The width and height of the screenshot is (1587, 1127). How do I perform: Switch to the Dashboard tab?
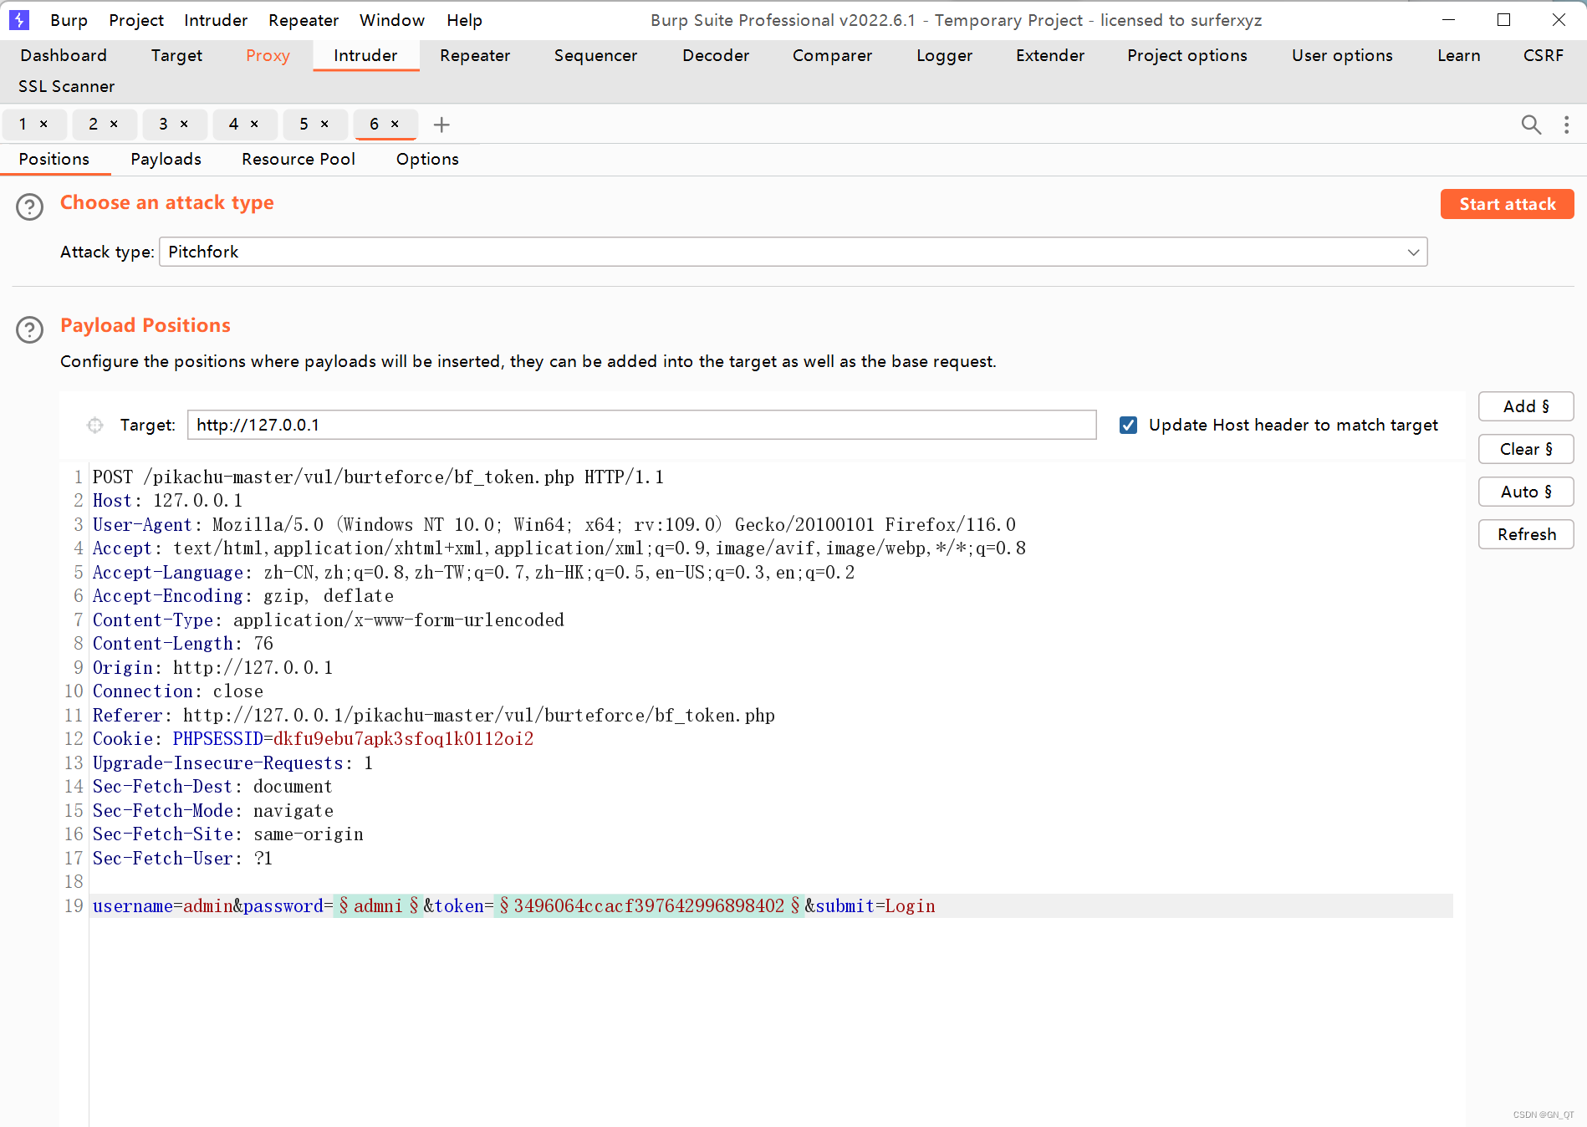[64, 55]
